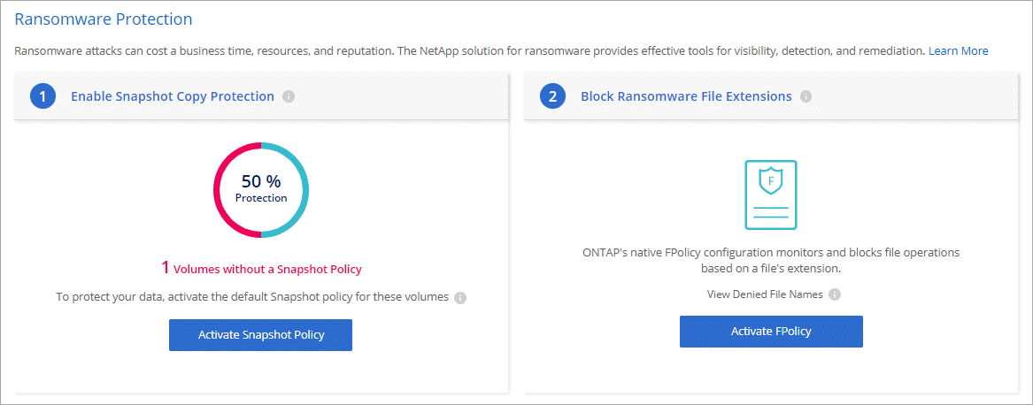The image size is (1033, 405).
Task: Click info icon beside Block Ransomware File Extensions
Action: pyautogui.click(x=806, y=96)
